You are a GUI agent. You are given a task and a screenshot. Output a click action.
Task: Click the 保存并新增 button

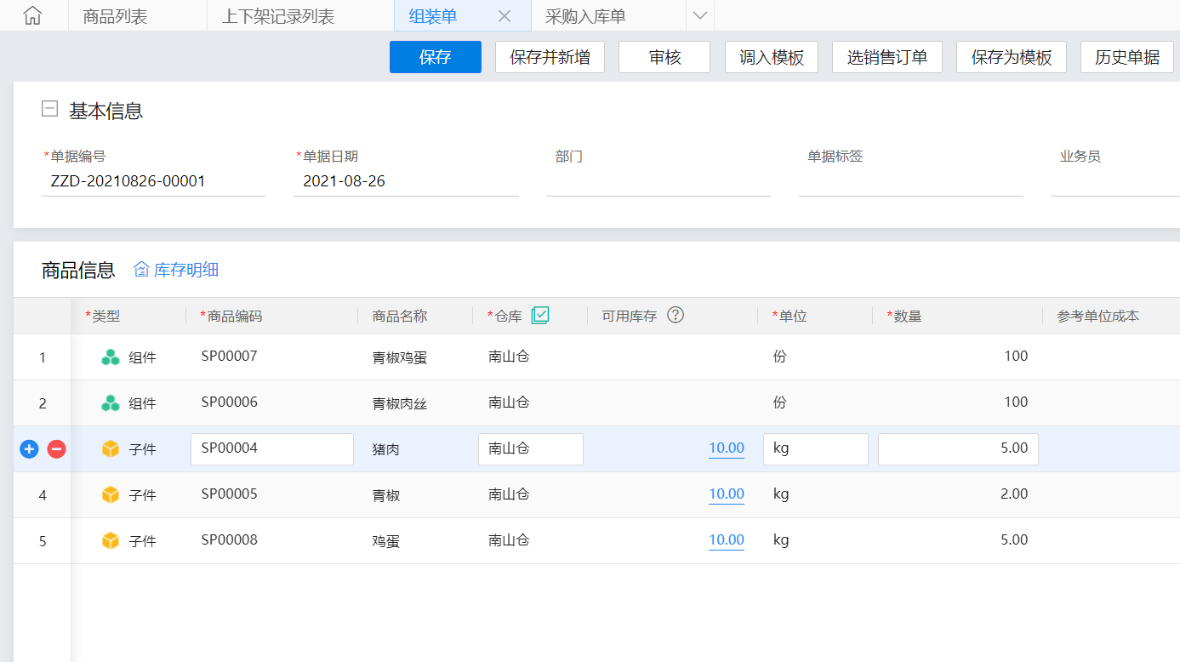coord(550,57)
